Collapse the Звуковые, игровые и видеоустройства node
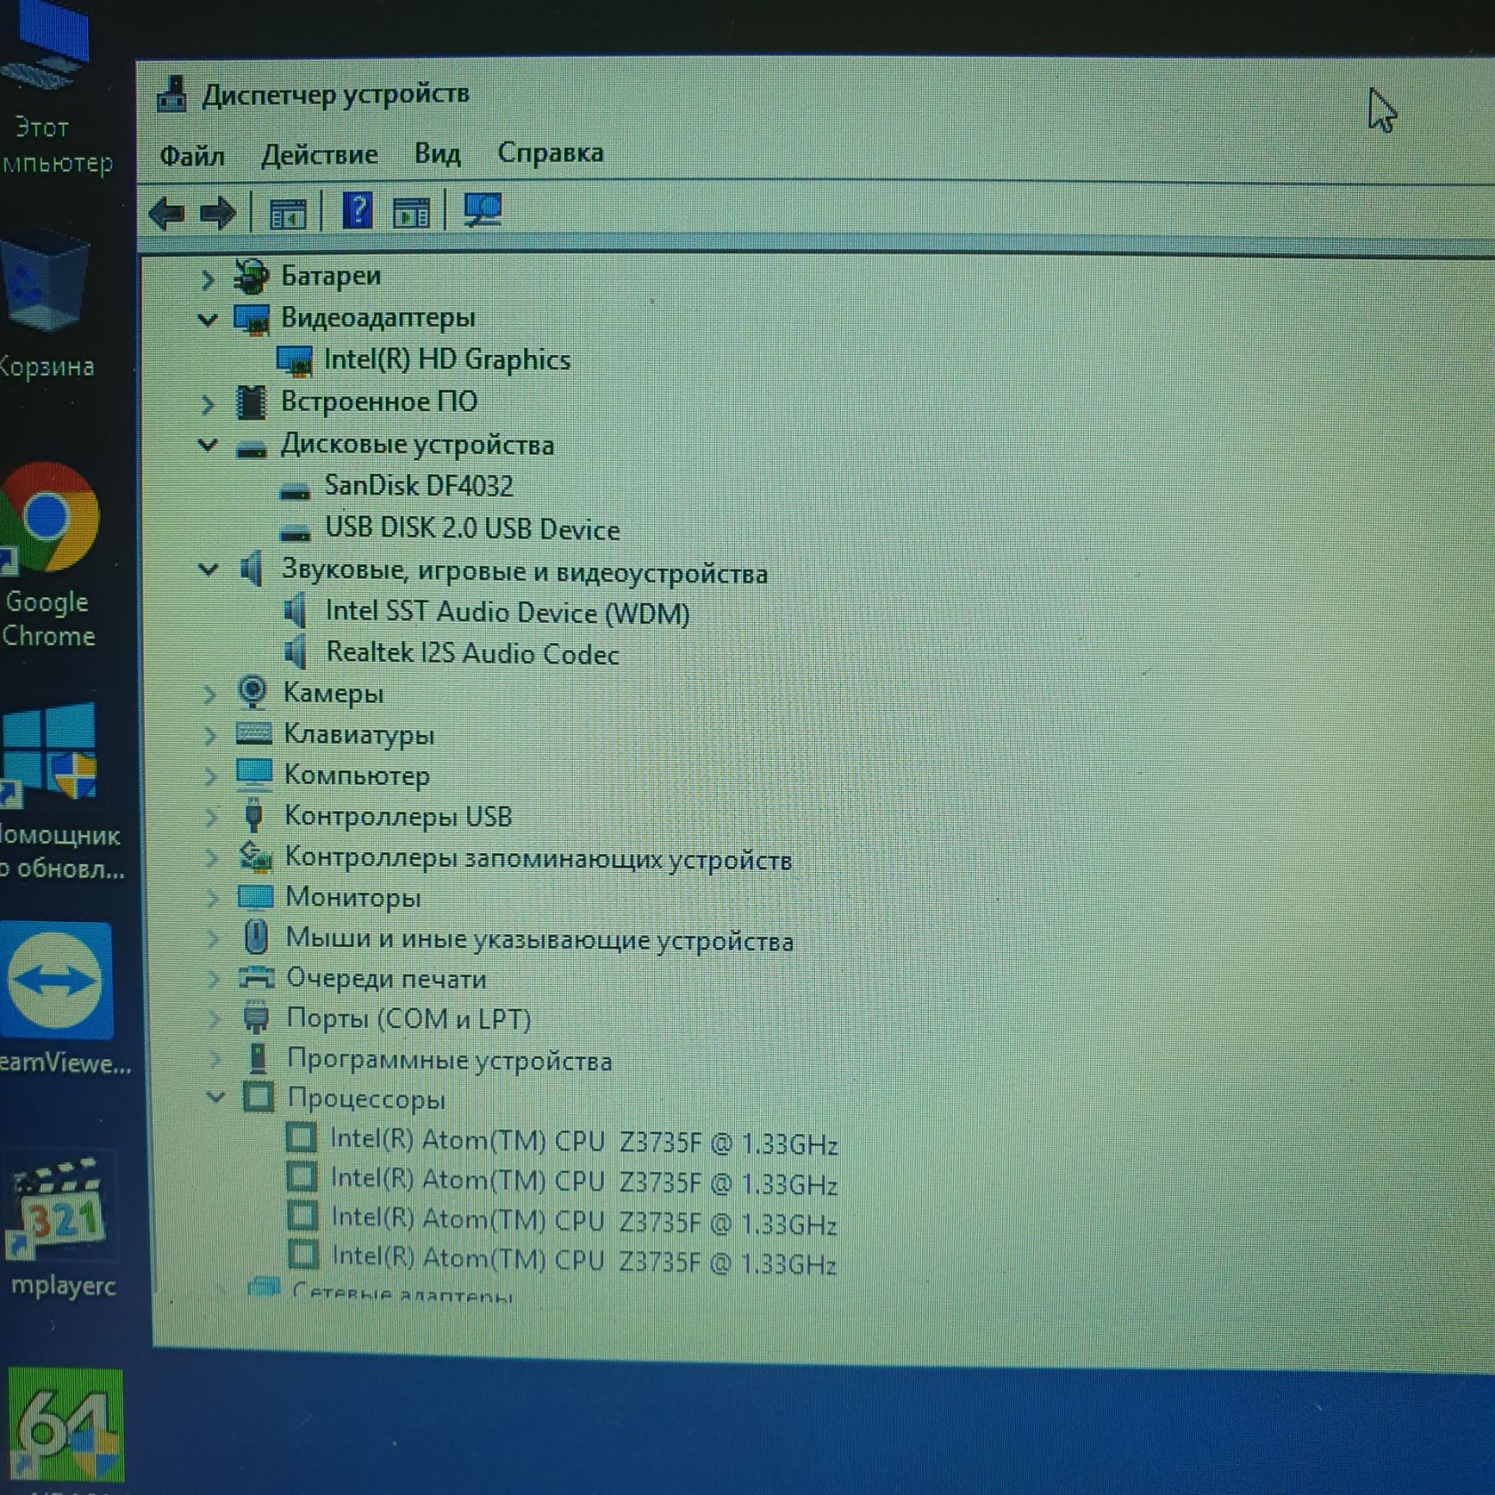This screenshot has height=1495, width=1495. (x=208, y=570)
